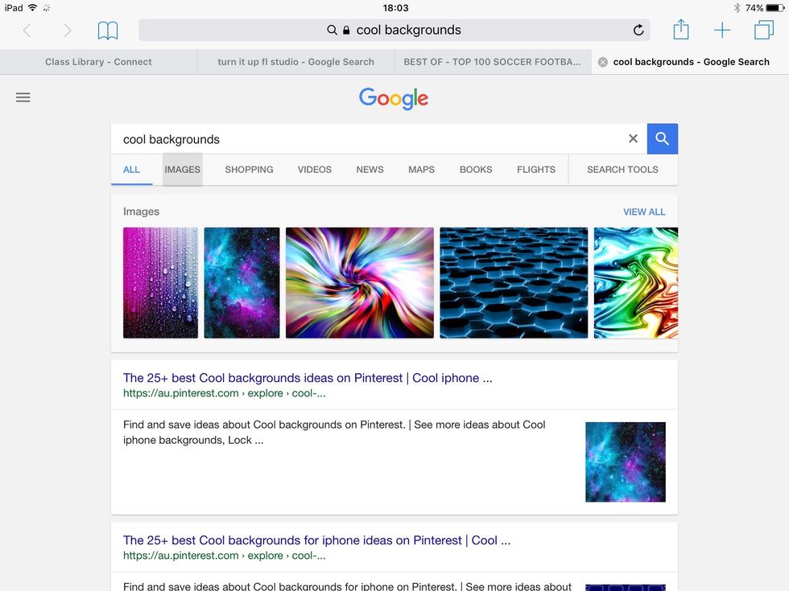Add a new tab with the plus icon
Screen dimensions: 789x591
click(722, 31)
